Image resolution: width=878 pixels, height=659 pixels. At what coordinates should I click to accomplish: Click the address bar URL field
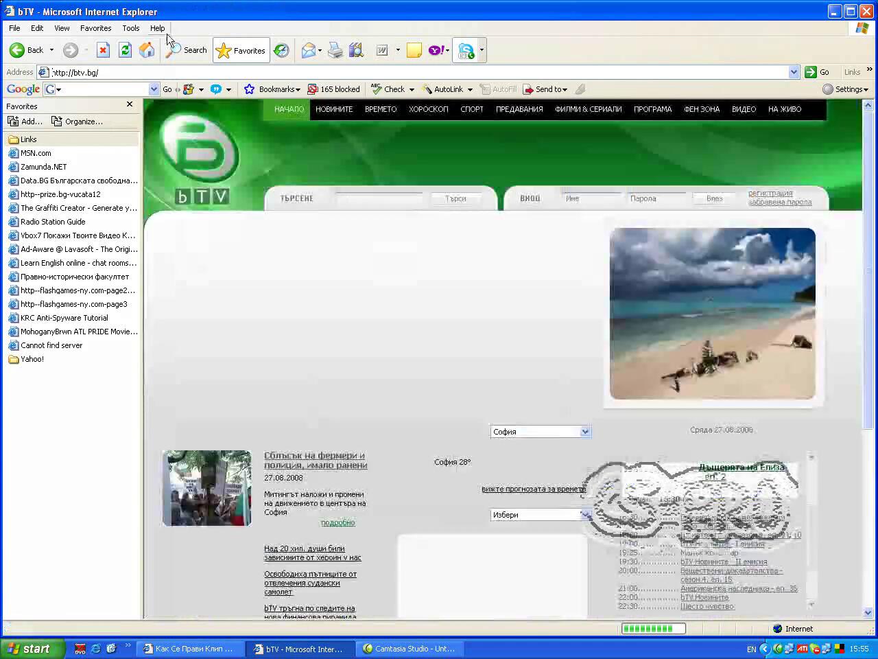pyautogui.click(x=420, y=72)
